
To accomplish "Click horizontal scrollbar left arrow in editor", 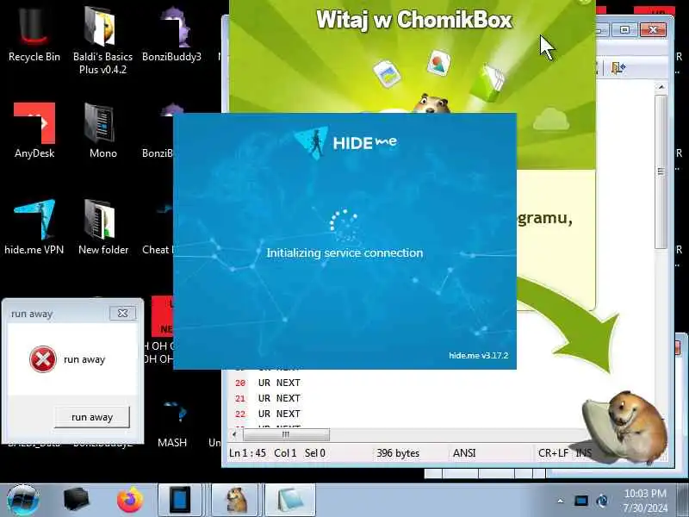I will (x=234, y=434).
